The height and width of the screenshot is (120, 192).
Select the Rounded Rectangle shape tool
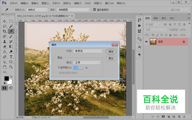point(11,62)
